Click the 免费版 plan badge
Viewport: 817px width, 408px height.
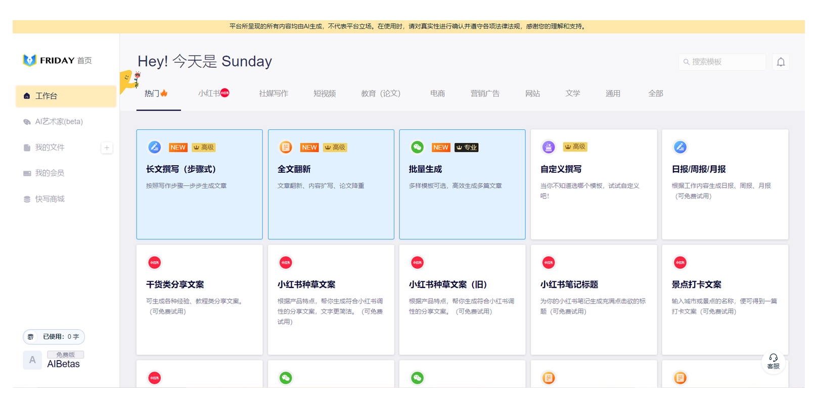coord(66,354)
